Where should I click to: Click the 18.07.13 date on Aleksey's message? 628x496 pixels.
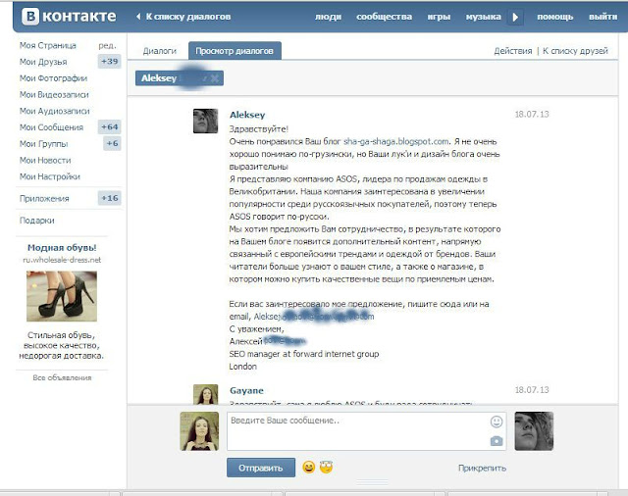click(532, 115)
